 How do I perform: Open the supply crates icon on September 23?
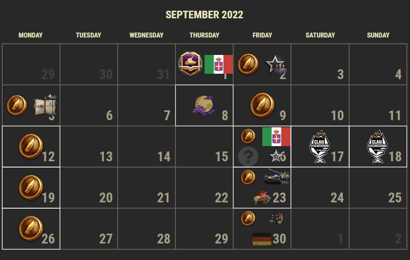(x=262, y=197)
